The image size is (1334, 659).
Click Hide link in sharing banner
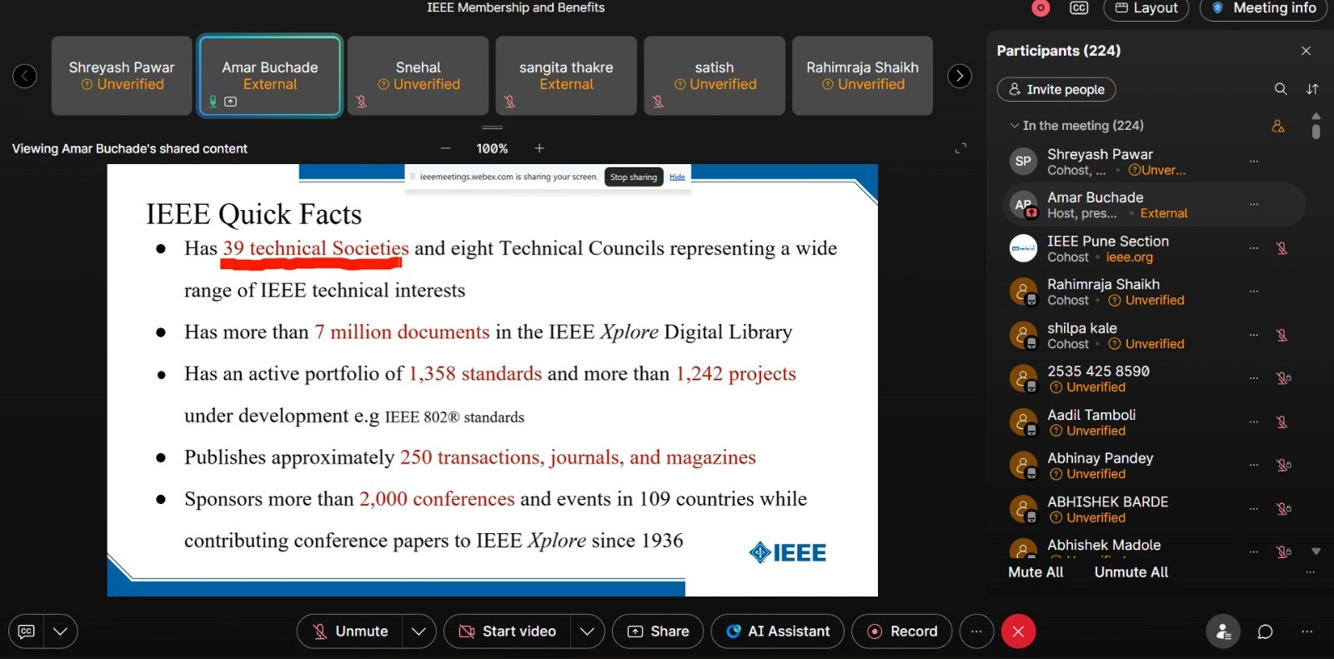pyautogui.click(x=677, y=177)
